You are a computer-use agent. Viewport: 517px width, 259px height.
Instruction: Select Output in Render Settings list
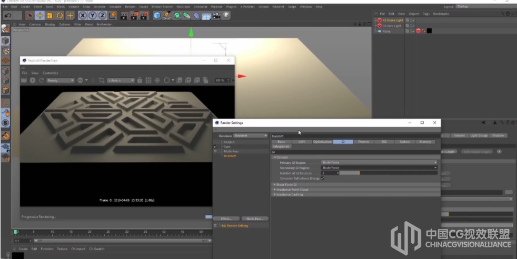pos(229,142)
